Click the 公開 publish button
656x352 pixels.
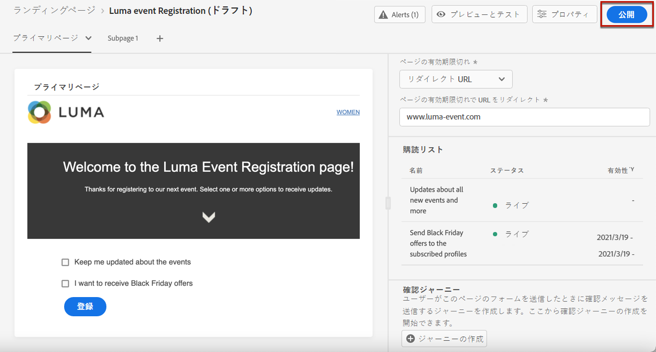pos(627,15)
